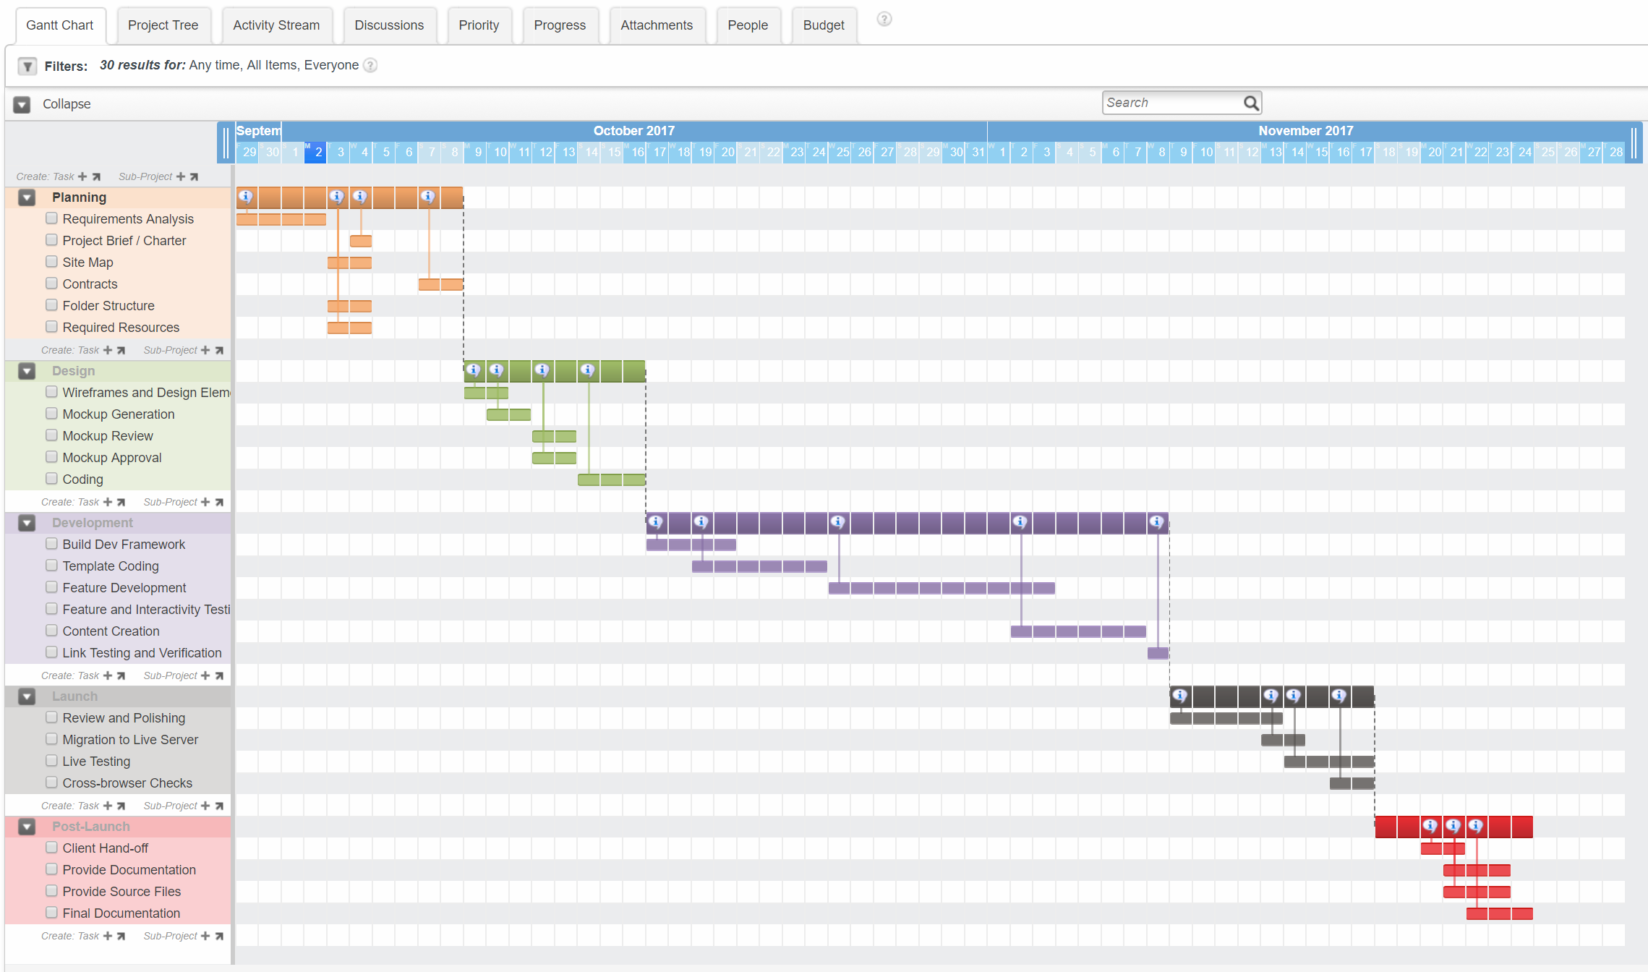Click the collapse arrow on Planning section
This screenshot has width=1648, height=972.
pyautogui.click(x=25, y=197)
